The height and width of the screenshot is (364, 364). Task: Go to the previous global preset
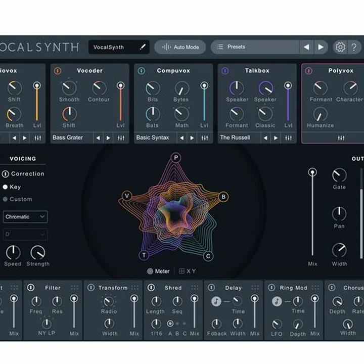[306, 47]
